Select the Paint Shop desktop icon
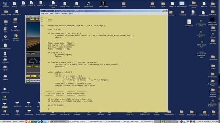Screen dimensions: 220x123 click(x=5, y=112)
